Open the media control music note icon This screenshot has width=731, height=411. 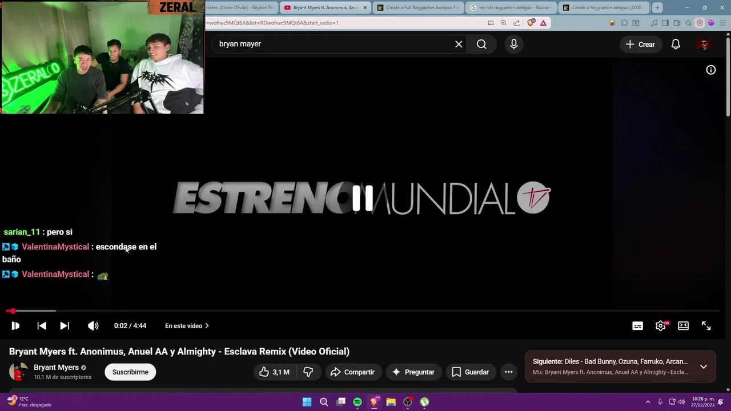(x=654, y=23)
